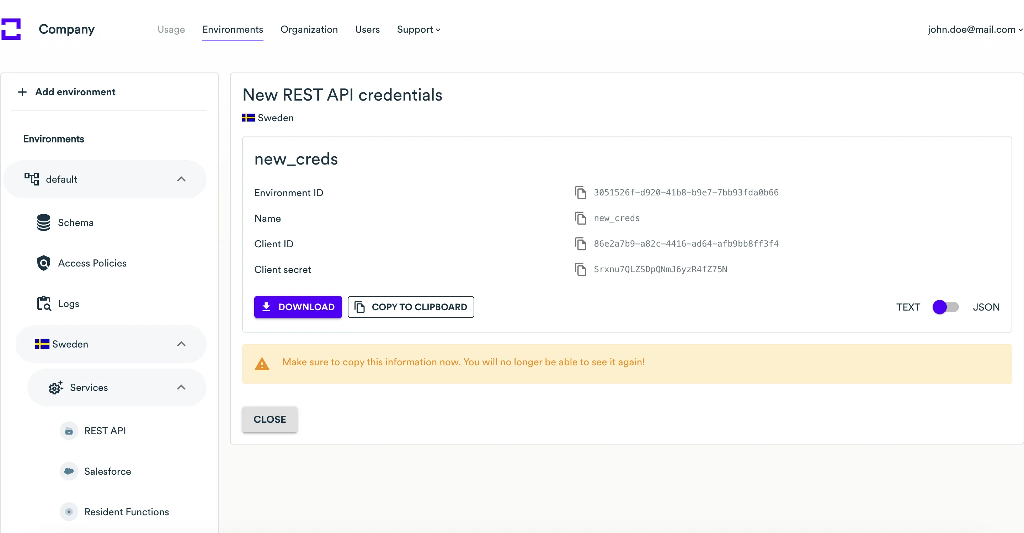Copy the Client ID value icon
The width and height of the screenshot is (1024, 533).
(580, 244)
